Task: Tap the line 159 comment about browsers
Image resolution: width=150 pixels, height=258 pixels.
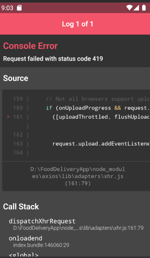Action: coord(98,99)
